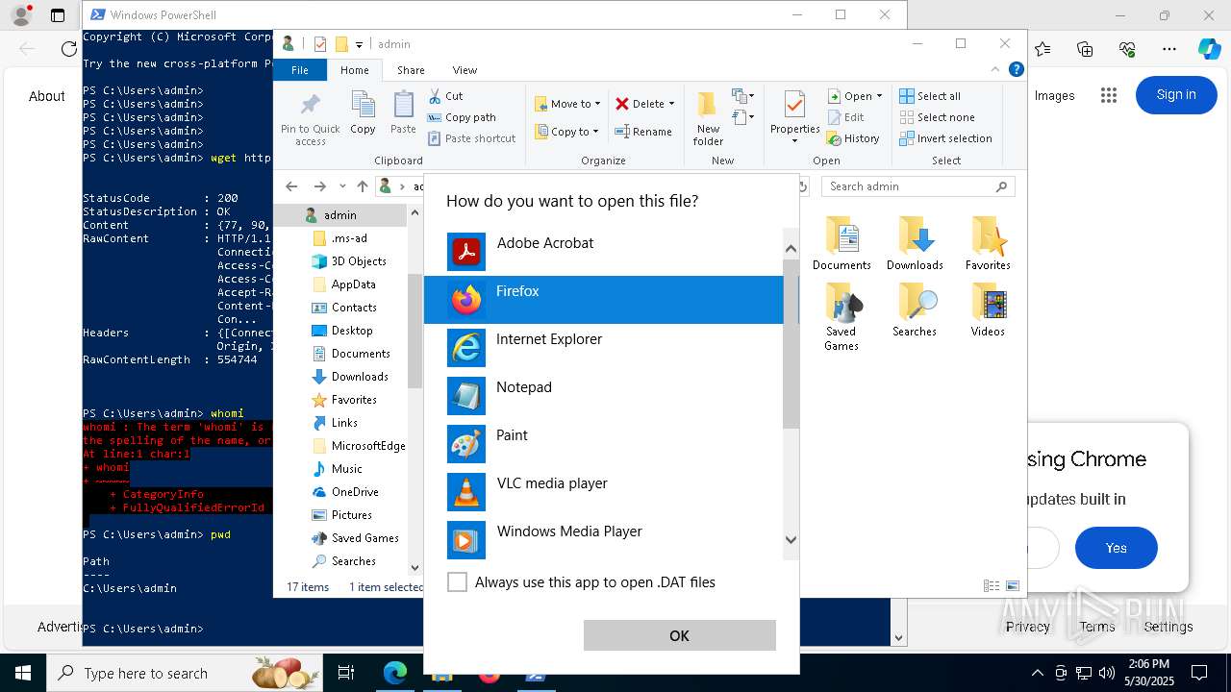The image size is (1231, 692).
Task: Click the Copy ribbon button
Action: [x=363, y=113]
